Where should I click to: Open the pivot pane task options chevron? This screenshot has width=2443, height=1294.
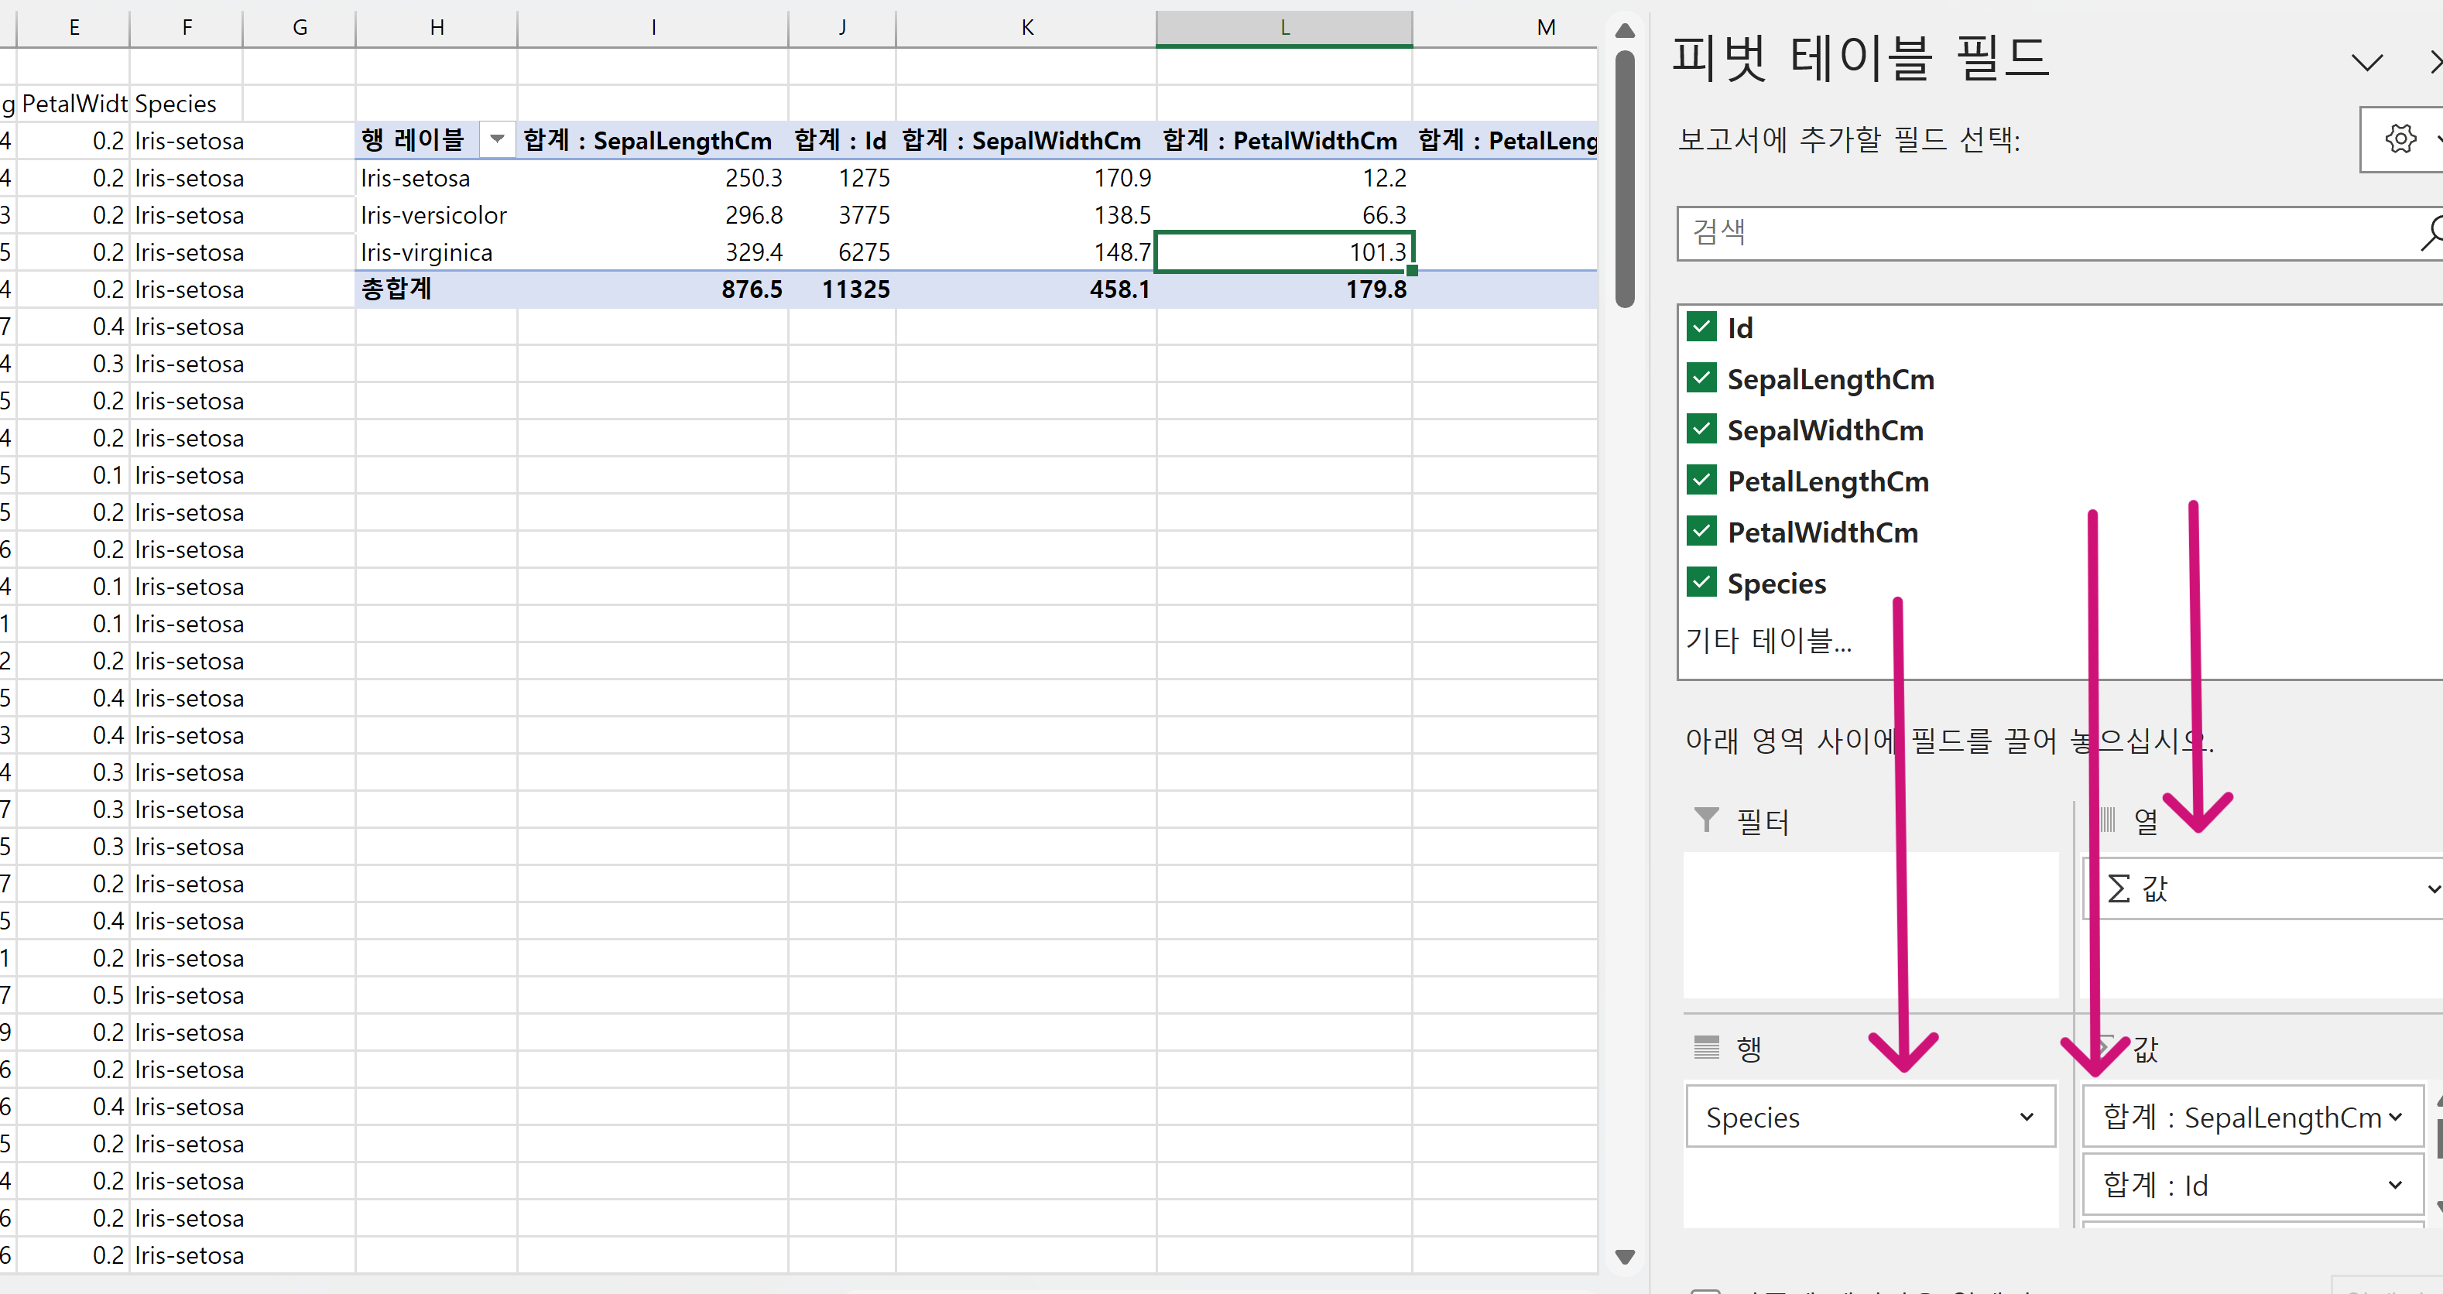2367,63
